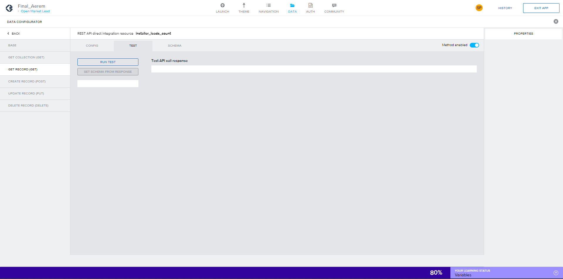Toggle the Method enabled switch
This screenshot has height=279, width=563.
click(474, 45)
